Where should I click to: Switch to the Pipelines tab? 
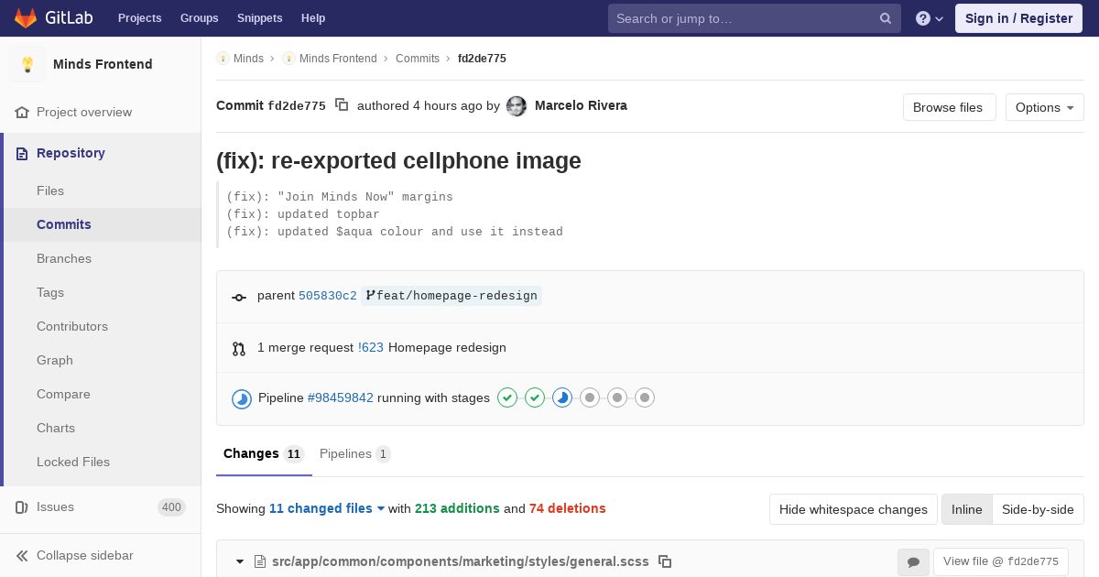[354, 454]
